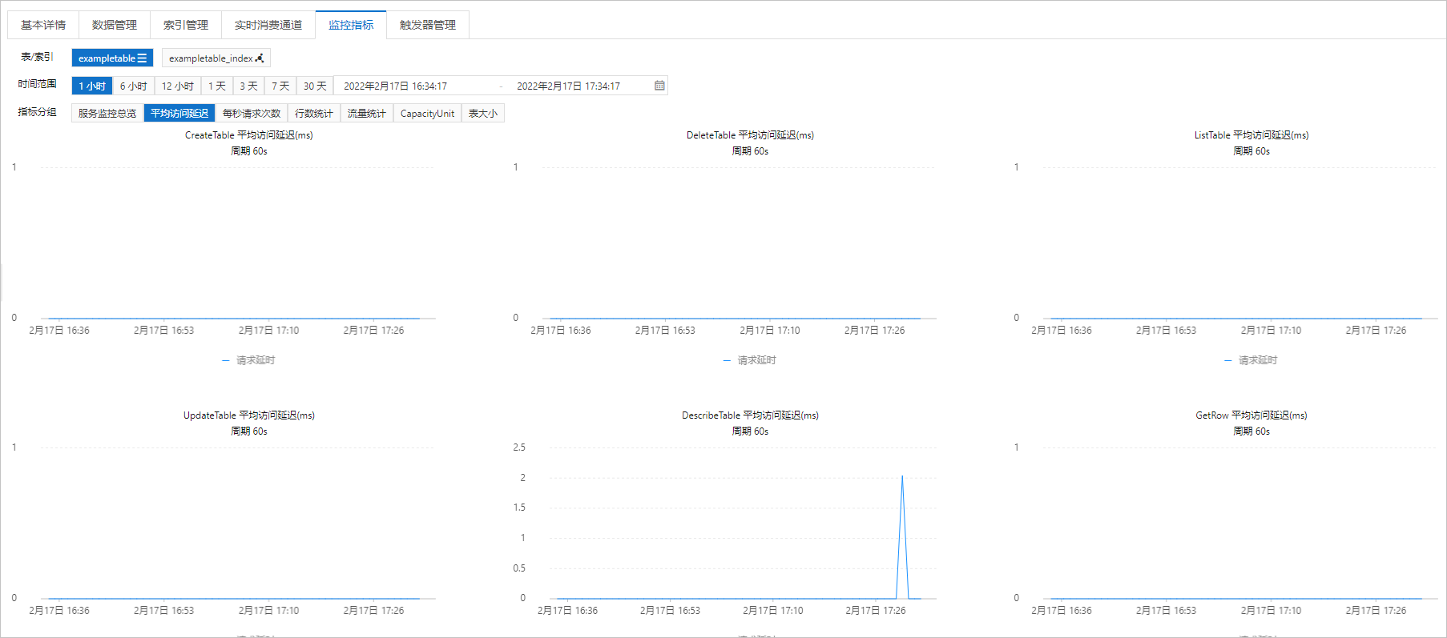Set time range to 7 天
The width and height of the screenshot is (1447, 638).
click(280, 86)
